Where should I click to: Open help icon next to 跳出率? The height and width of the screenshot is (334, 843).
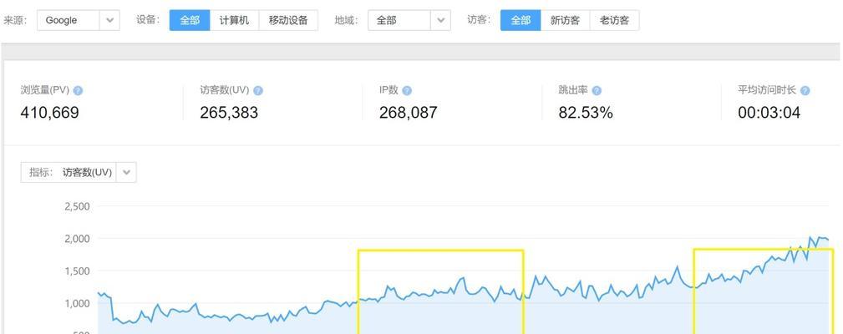pyautogui.click(x=597, y=91)
